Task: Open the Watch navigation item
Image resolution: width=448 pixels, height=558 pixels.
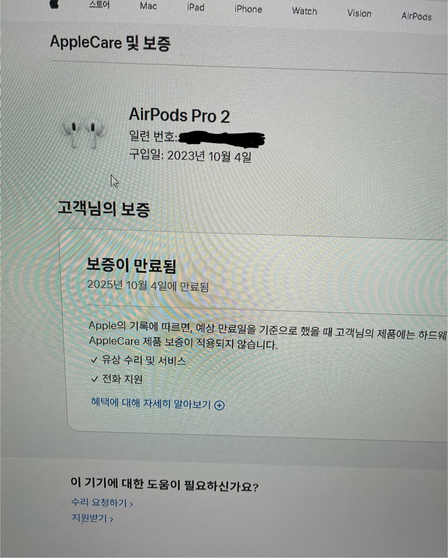Action: 304,11
